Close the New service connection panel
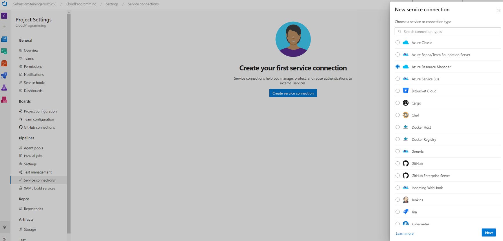The image size is (503, 241). (499, 11)
